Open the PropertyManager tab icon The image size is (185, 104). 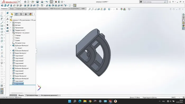click(16, 14)
